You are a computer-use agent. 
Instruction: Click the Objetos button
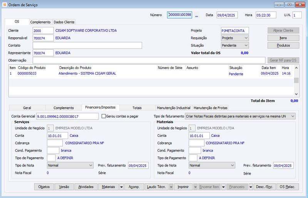point(44,187)
